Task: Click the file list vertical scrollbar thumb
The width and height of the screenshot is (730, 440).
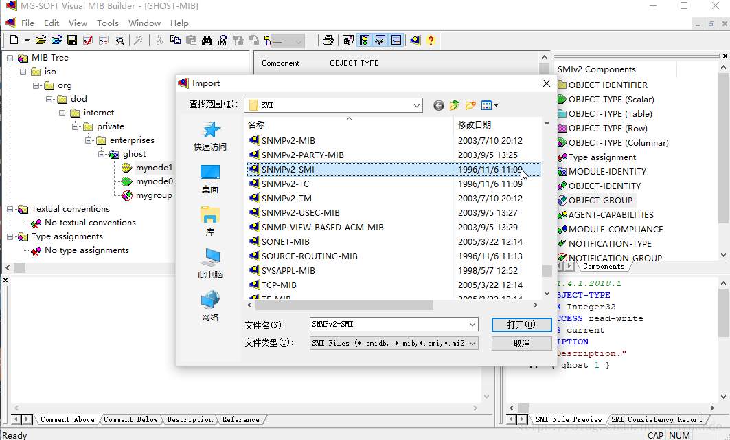Action: 547,271
